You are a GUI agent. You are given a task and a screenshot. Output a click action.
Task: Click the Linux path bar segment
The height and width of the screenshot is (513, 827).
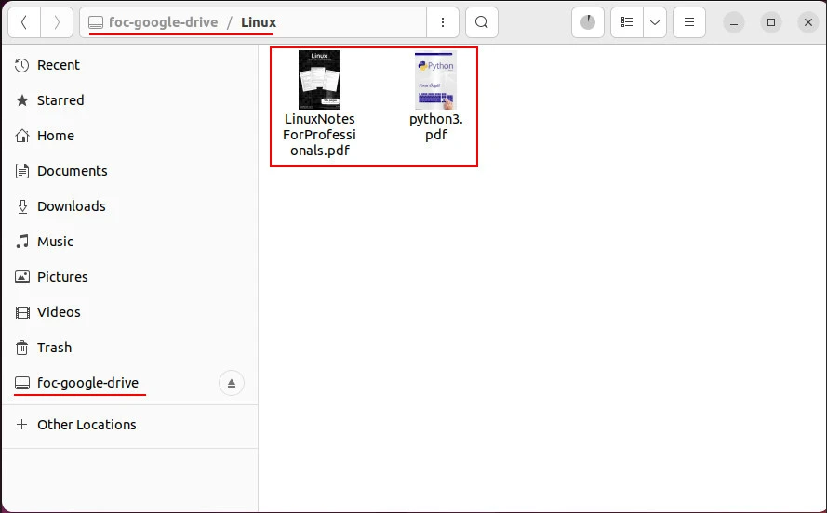pyautogui.click(x=259, y=22)
